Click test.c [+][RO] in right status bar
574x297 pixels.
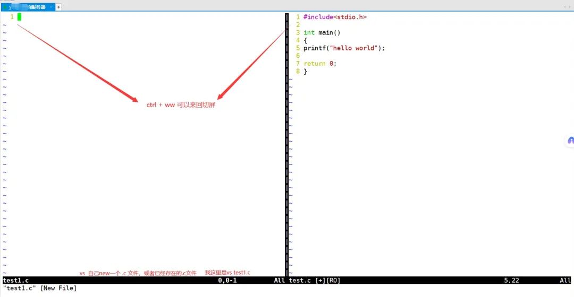tap(315, 280)
